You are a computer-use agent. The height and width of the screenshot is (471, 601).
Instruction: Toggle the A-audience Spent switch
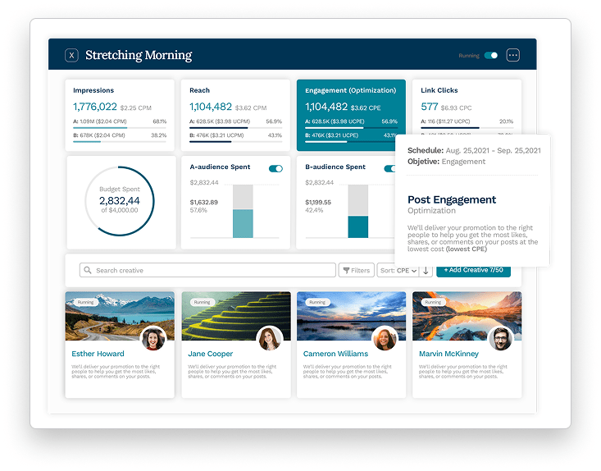point(275,168)
